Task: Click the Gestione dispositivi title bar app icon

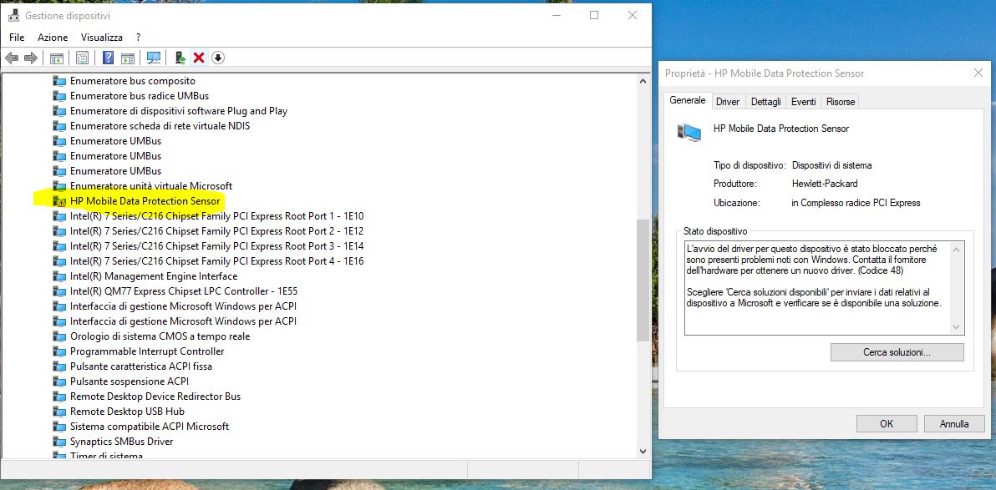Action: (14, 15)
